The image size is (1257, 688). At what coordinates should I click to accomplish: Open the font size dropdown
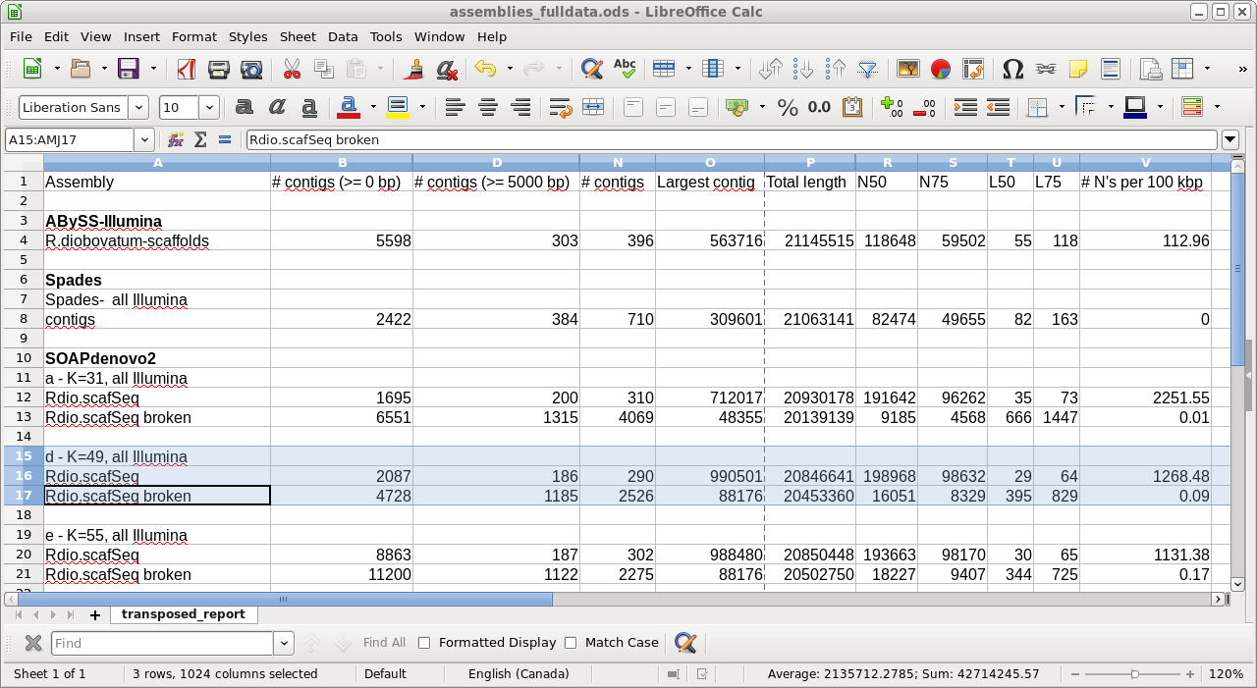[x=209, y=107]
